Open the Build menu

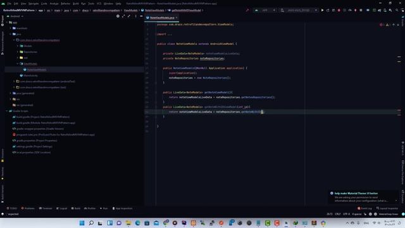click(x=76, y=4)
